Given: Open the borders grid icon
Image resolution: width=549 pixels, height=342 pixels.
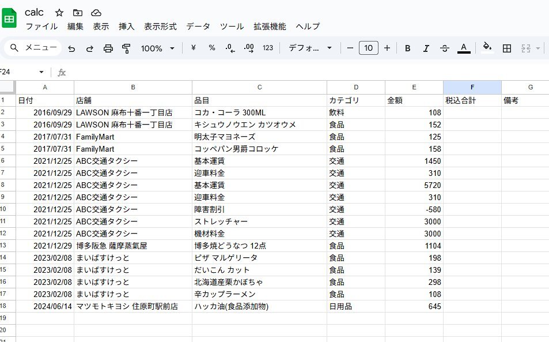Looking at the screenshot, I should coord(507,48).
